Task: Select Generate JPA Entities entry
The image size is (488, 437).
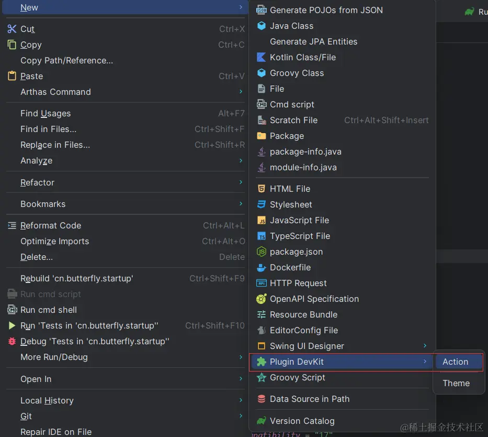Action: coord(343,41)
